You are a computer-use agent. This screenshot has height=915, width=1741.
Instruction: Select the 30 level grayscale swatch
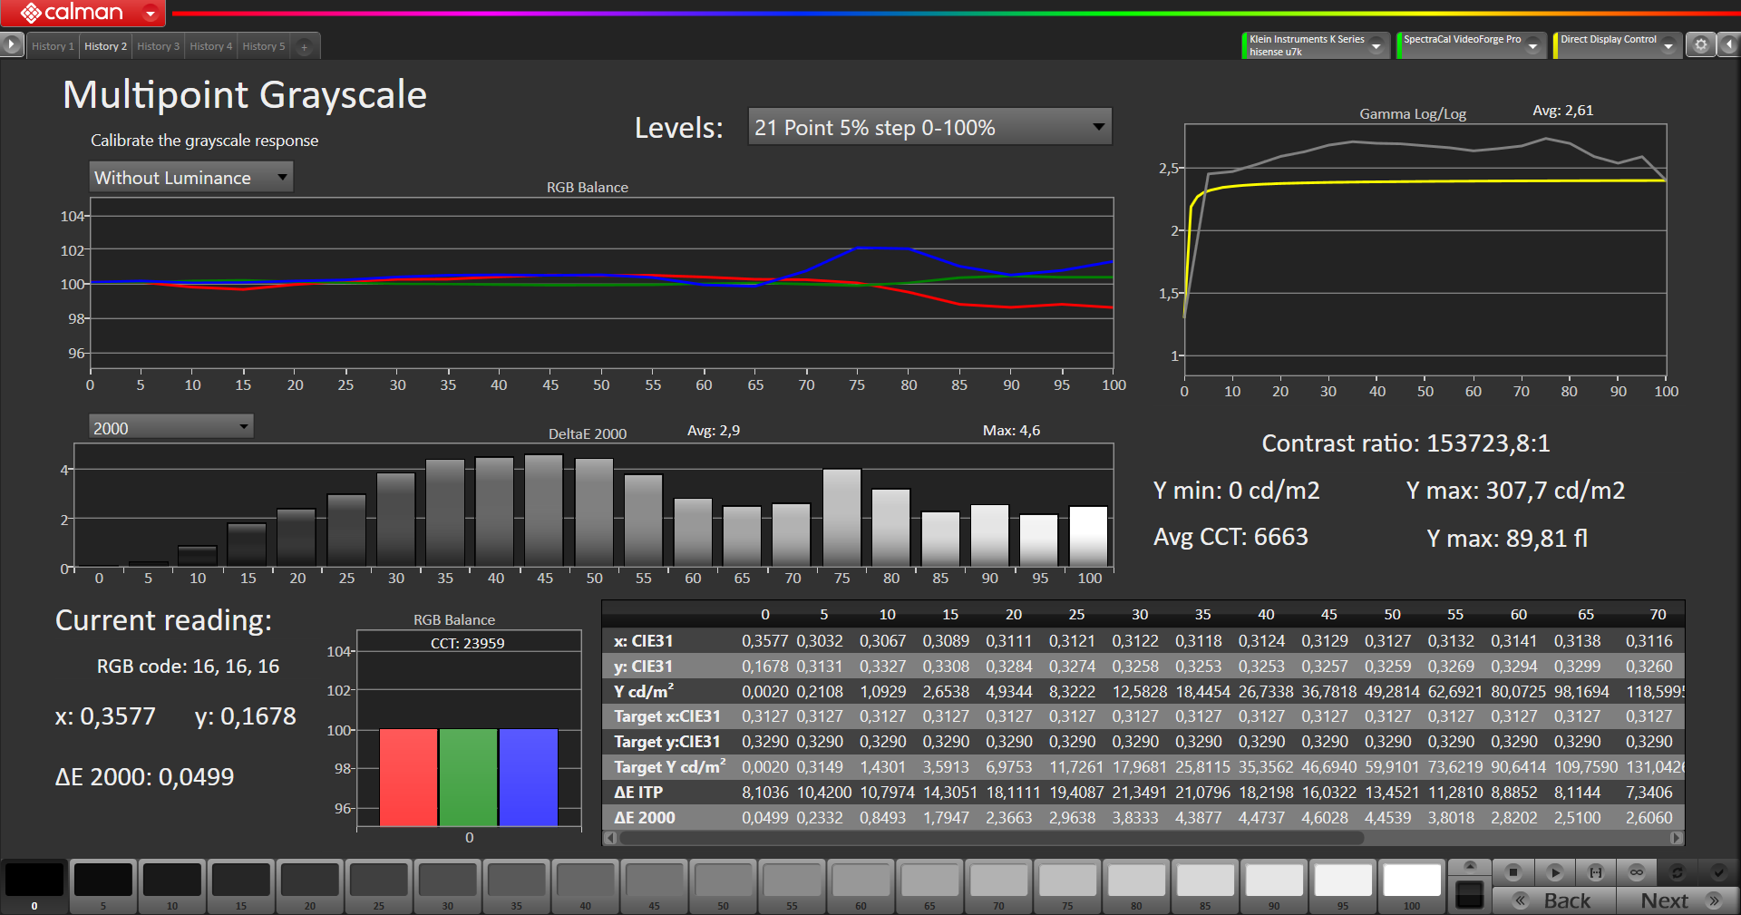pyautogui.click(x=448, y=884)
